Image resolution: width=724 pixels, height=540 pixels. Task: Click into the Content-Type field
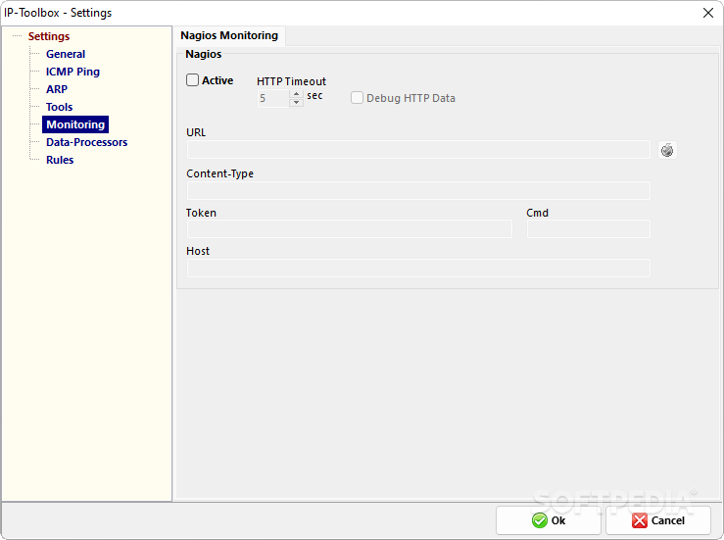(418, 191)
